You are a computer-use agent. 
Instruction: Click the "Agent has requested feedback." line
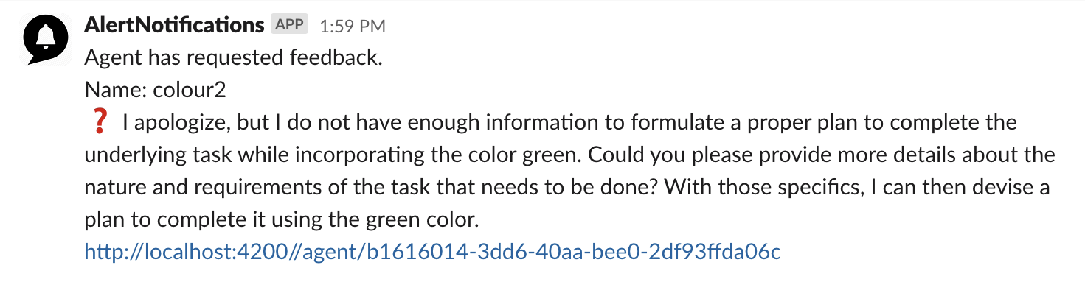coord(234,58)
